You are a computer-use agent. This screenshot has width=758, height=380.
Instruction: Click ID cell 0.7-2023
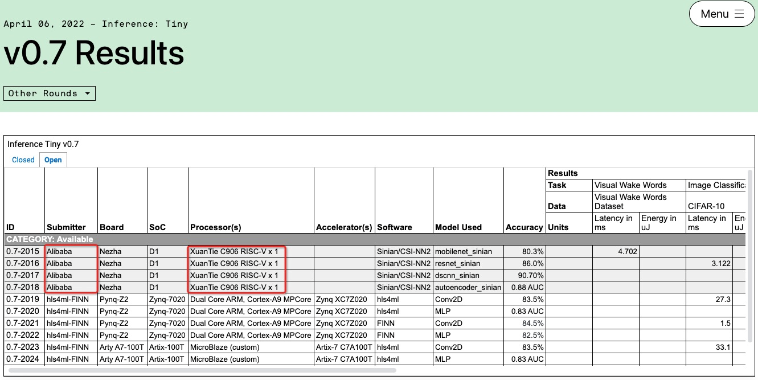click(x=24, y=347)
